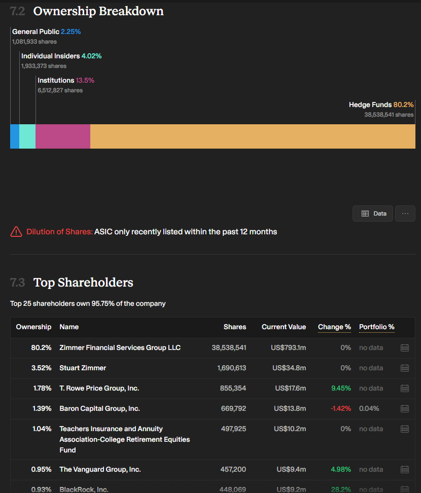Click the 457,200 shares cell
The image size is (421, 493).
click(x=233, y=470)
